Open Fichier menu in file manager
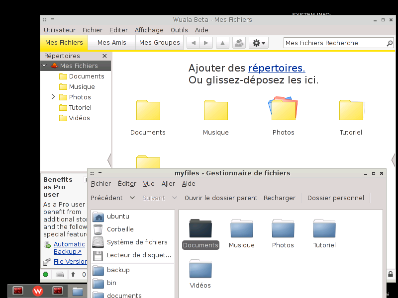The width and height of the screenshot is (398, 298). (101, 184)
